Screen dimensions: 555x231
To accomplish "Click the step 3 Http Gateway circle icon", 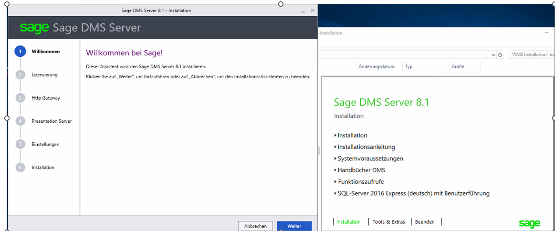I will [x=20, y=98].
